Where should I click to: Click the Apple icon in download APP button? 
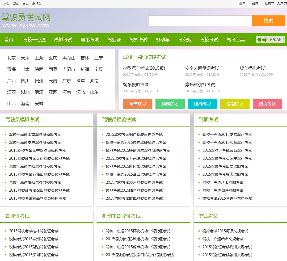pos(259,40)
